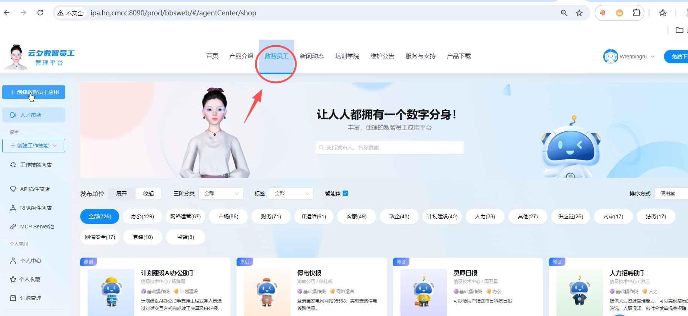Go back to the previous browser page
Screen dimensions: 688x316
coord(7,13)
